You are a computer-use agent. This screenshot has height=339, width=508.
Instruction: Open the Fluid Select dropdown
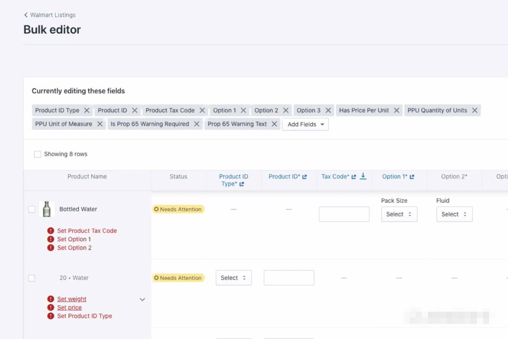tap(454, 214)
